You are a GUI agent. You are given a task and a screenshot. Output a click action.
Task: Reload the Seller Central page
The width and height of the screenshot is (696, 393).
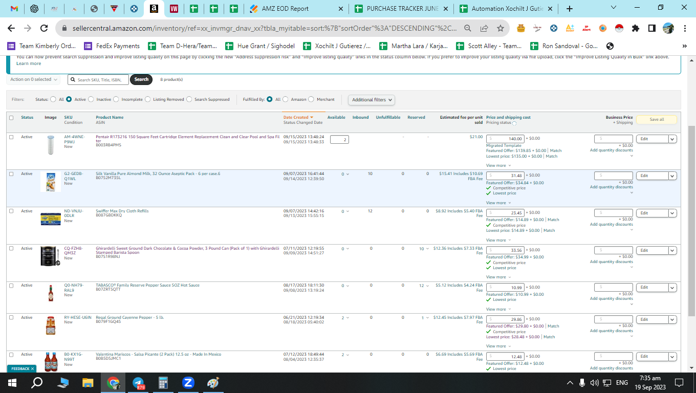(x=44, y=28)
